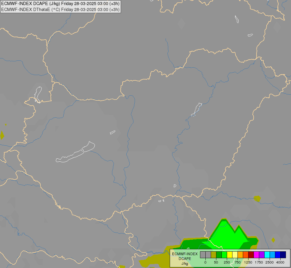This screenshot has height=268, width=291.
Task: Pick the bright green legend swatch
Action: pos(224,255)
